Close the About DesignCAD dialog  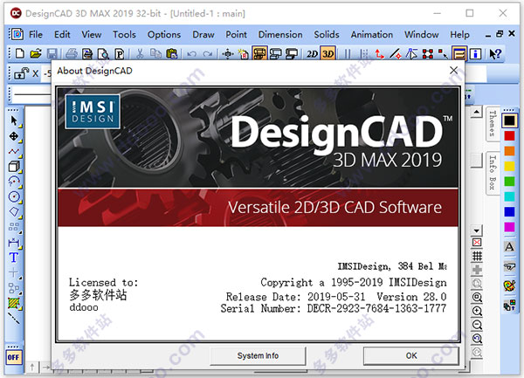tap(453, 71)
